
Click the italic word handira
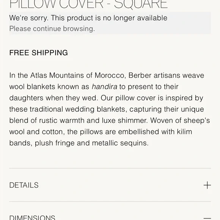coord(104,86)
